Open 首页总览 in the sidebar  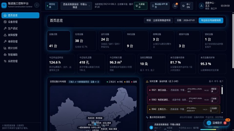point(20,15)
